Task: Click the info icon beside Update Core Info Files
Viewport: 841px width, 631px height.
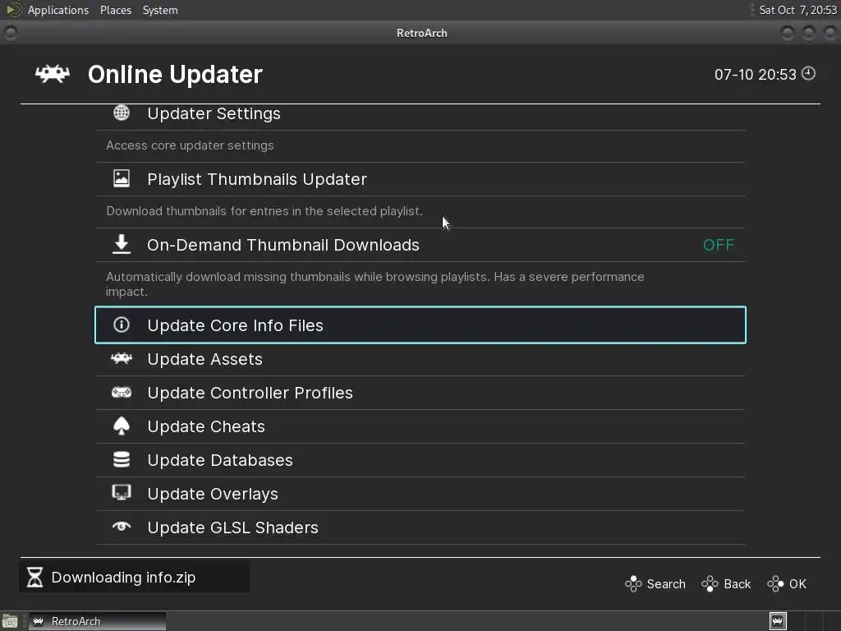Action: click(122, 325)
